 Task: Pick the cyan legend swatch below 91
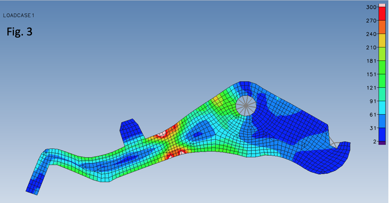(382, 108)
